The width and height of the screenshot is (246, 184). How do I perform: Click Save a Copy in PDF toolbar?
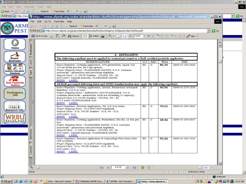pos(39,36)
